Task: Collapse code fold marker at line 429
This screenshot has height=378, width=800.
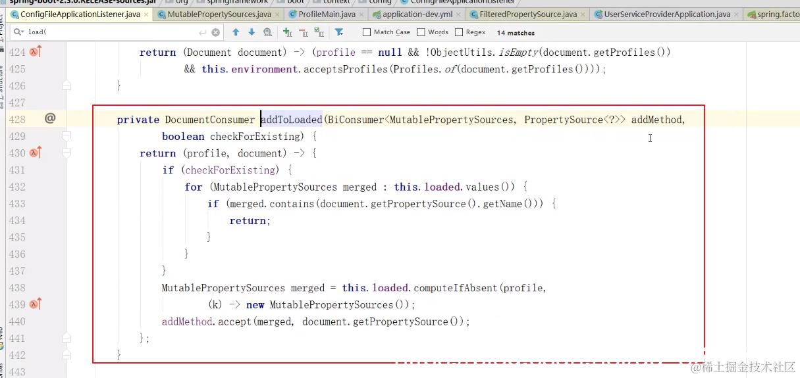Action: [67, 136]
